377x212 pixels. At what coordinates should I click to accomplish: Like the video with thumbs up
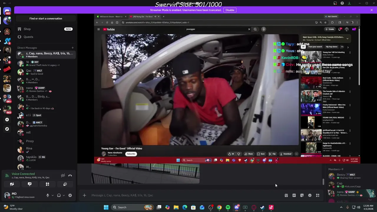[x=231, y=154]
